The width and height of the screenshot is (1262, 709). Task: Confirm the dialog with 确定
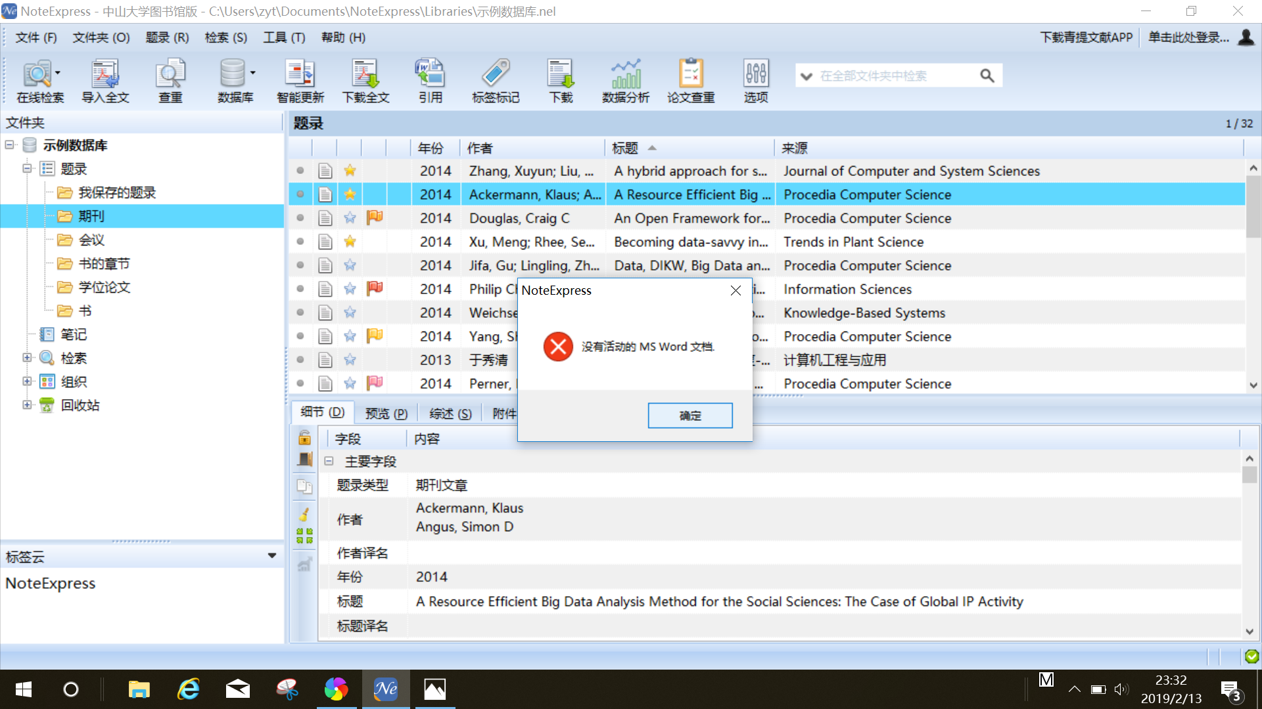690,416
